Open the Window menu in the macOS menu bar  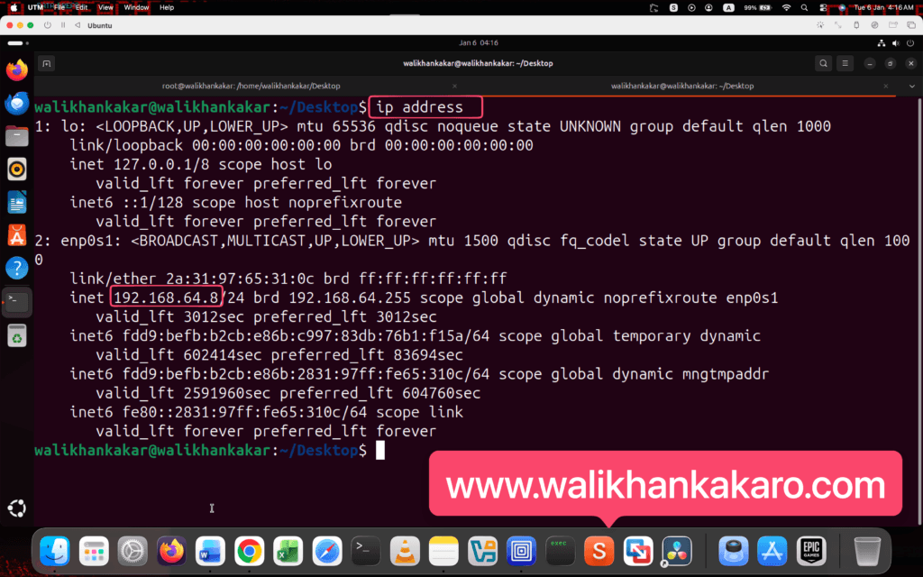[136, 7]
